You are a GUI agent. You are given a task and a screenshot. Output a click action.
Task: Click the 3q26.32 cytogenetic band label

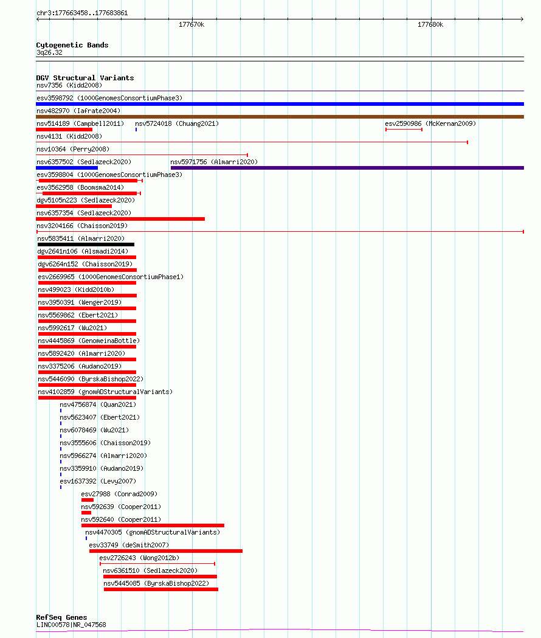[49, 53]
